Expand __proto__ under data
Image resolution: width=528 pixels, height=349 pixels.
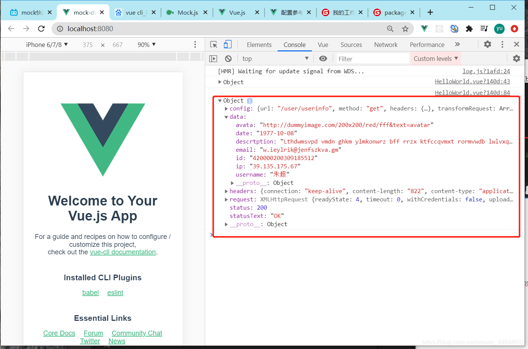233,183
